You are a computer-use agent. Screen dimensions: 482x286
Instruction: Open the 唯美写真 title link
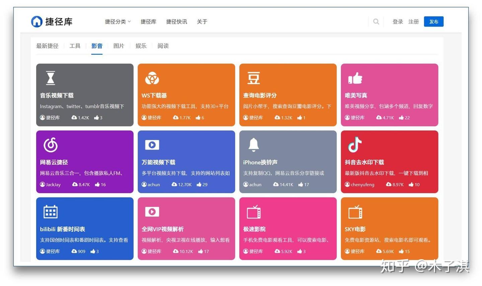pyautogui.click(x=356, y=95)
